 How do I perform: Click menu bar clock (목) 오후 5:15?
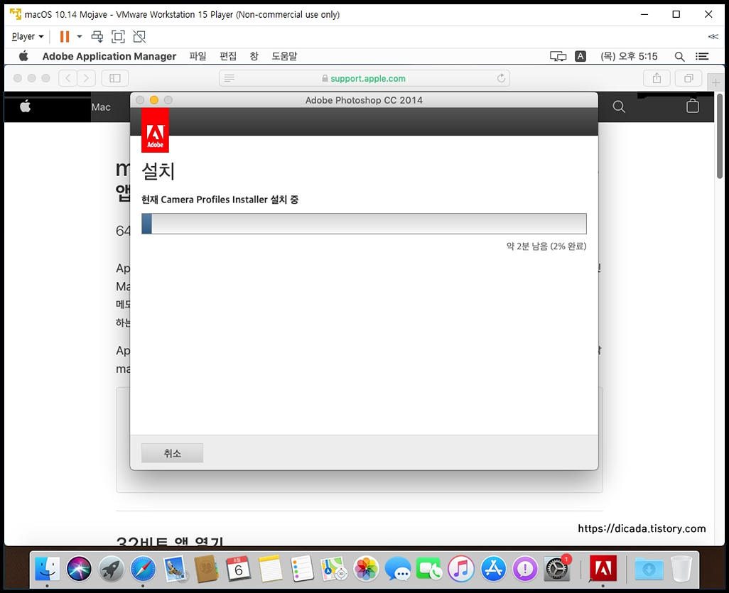[x=629, y=57]
